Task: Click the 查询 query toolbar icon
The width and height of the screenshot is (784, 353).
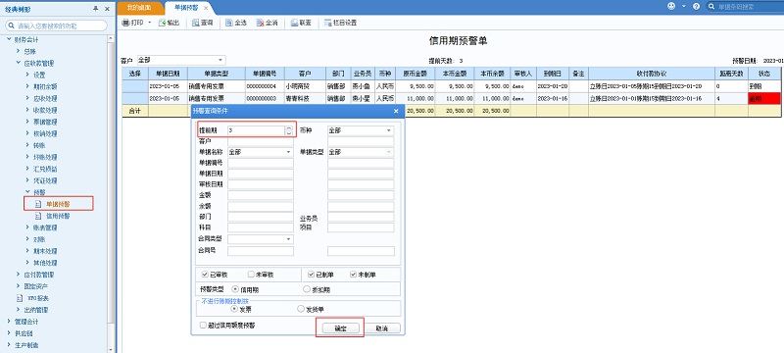Action: click(x=196, y=23)
